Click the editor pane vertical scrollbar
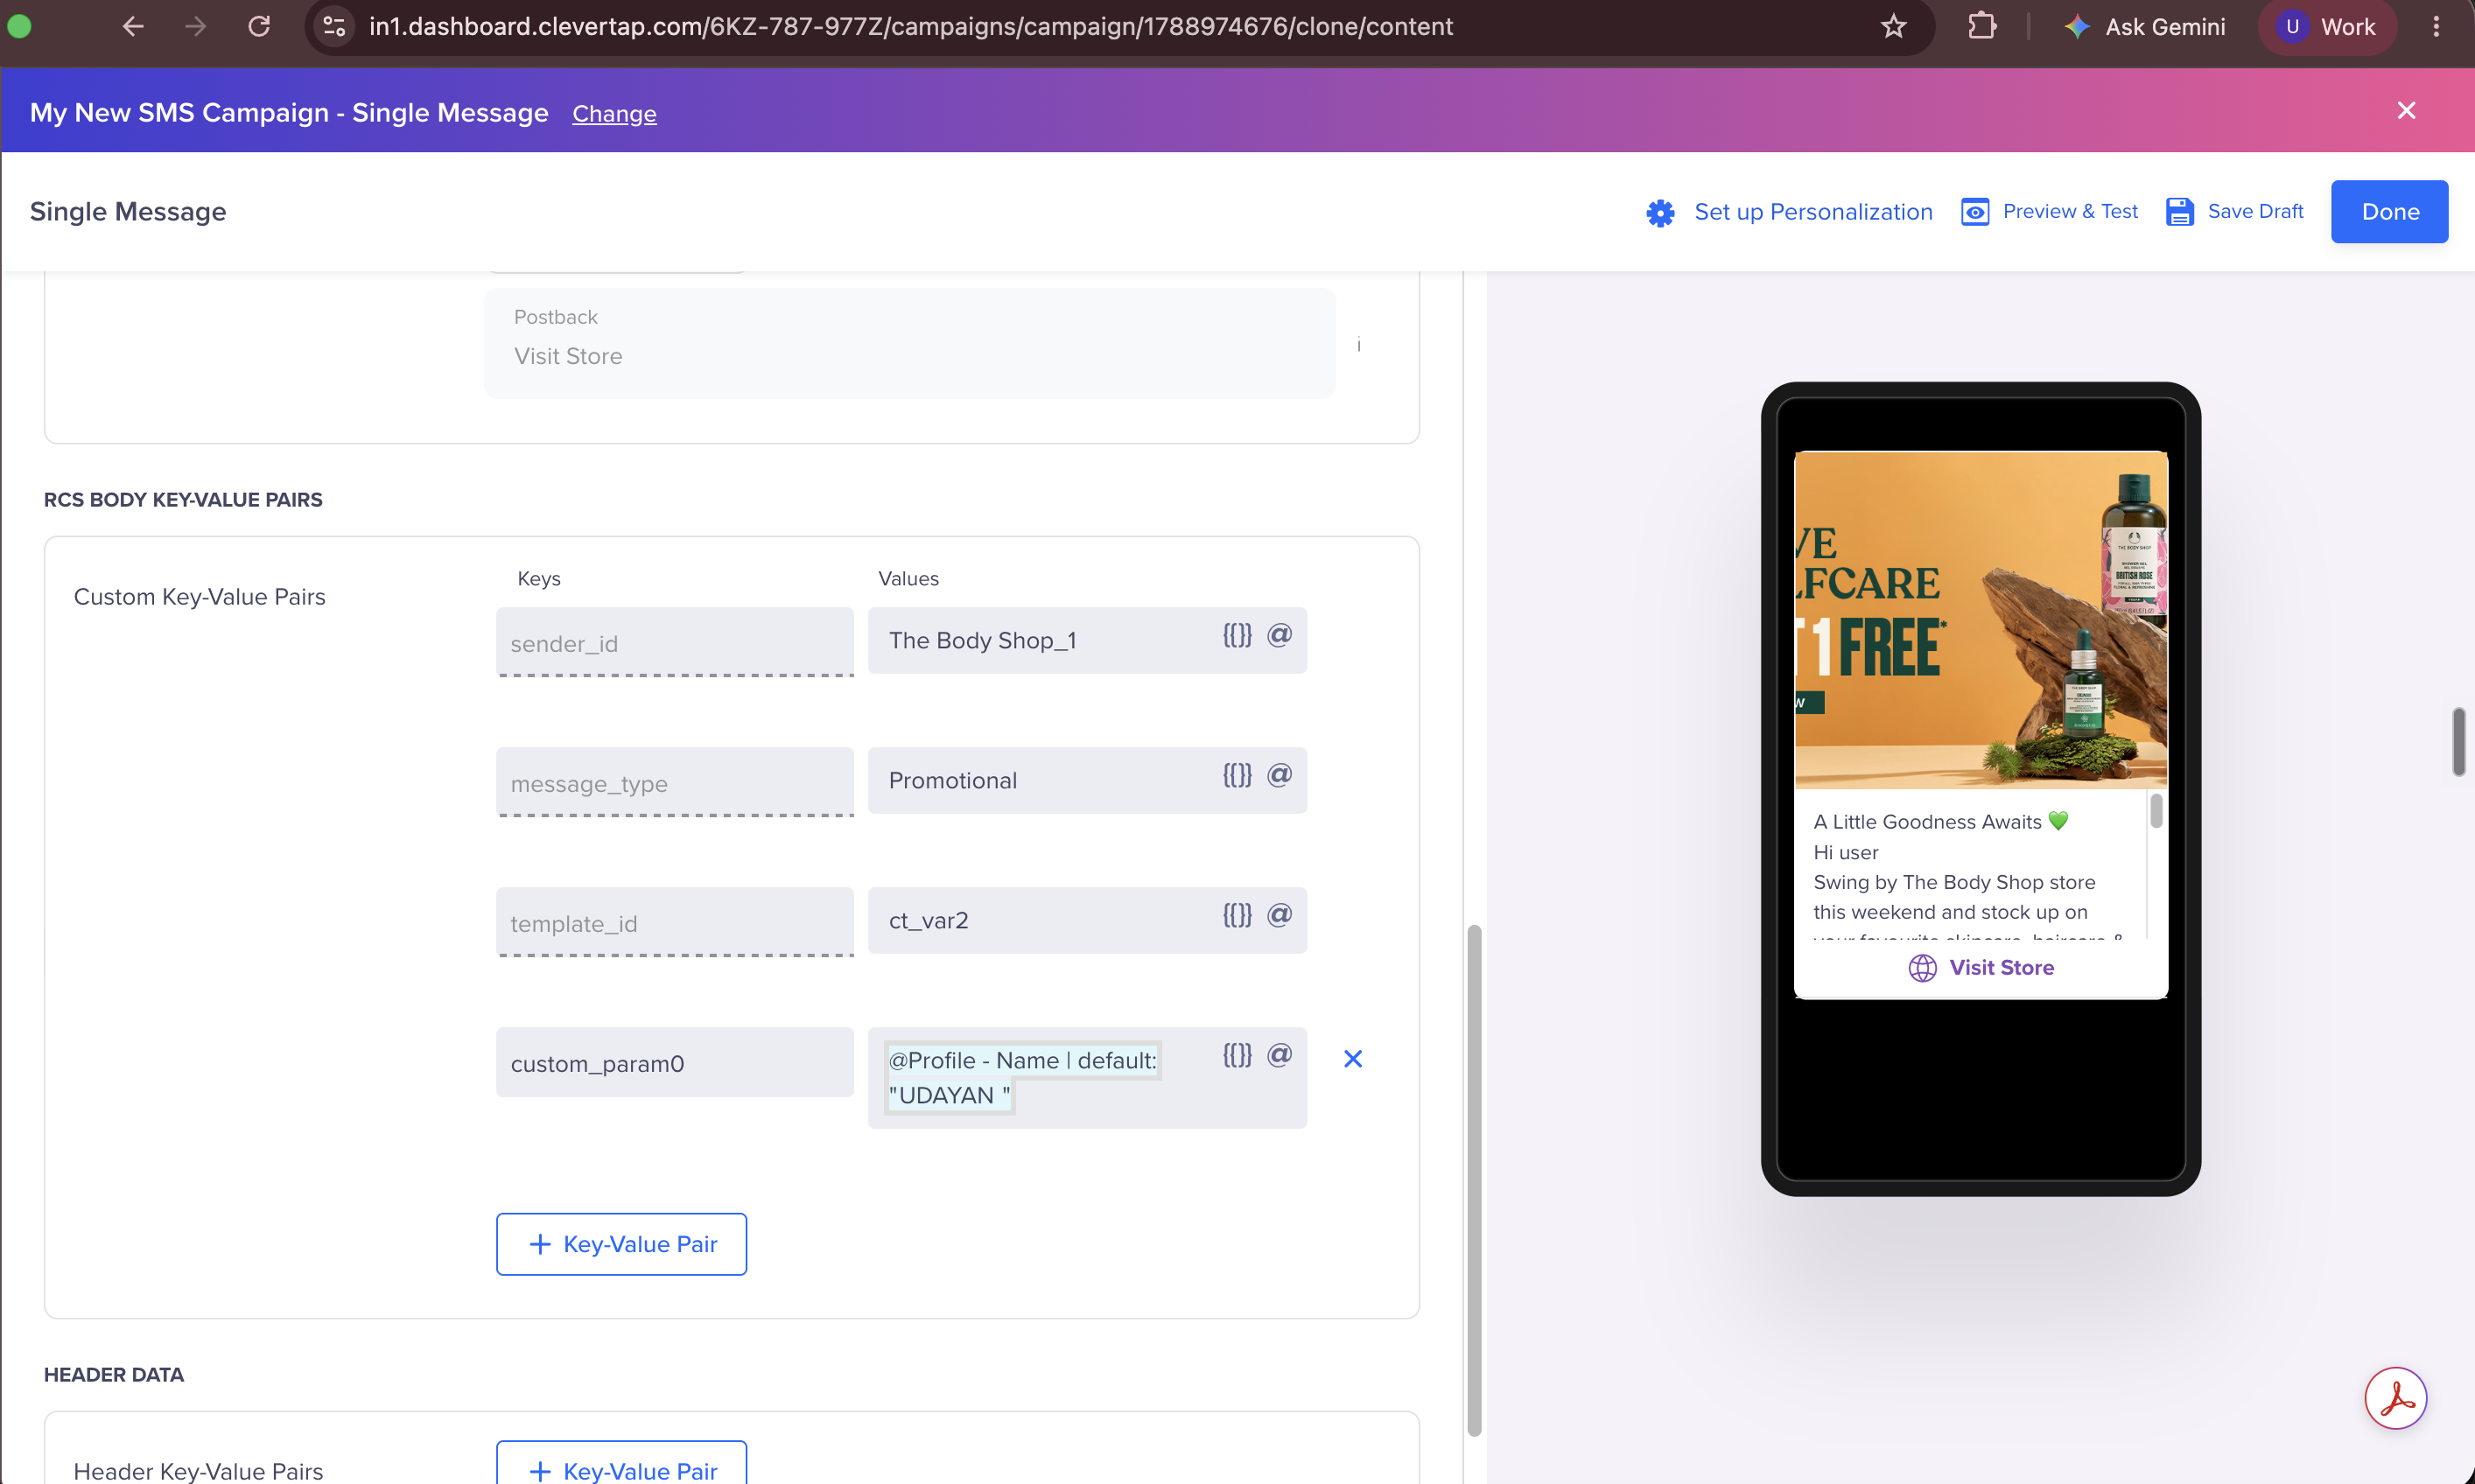2475x1484 pixels. (1474, 1180)
